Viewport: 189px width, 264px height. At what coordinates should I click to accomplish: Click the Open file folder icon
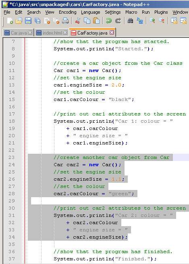pyautogui.click(x=19, y=21)
